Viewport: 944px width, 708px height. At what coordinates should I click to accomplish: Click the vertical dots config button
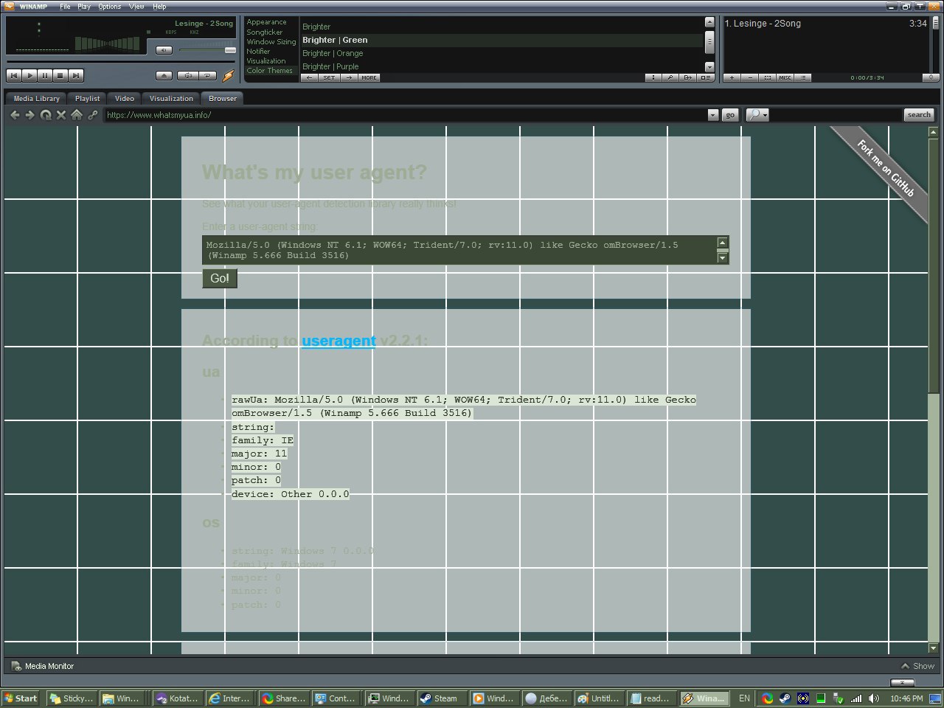653,77
